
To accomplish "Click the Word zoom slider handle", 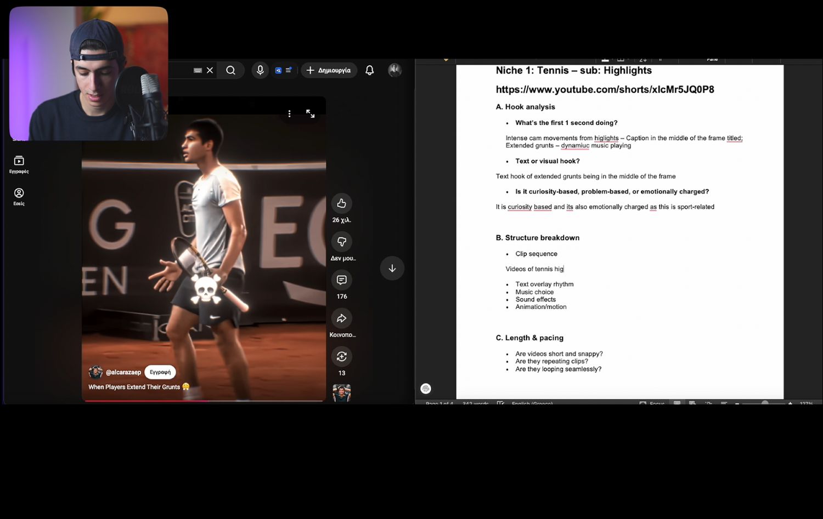I will (765, 403).
